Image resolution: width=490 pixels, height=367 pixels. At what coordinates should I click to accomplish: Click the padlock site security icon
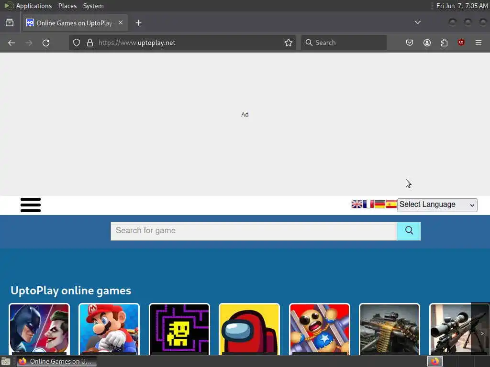point(90,43)
